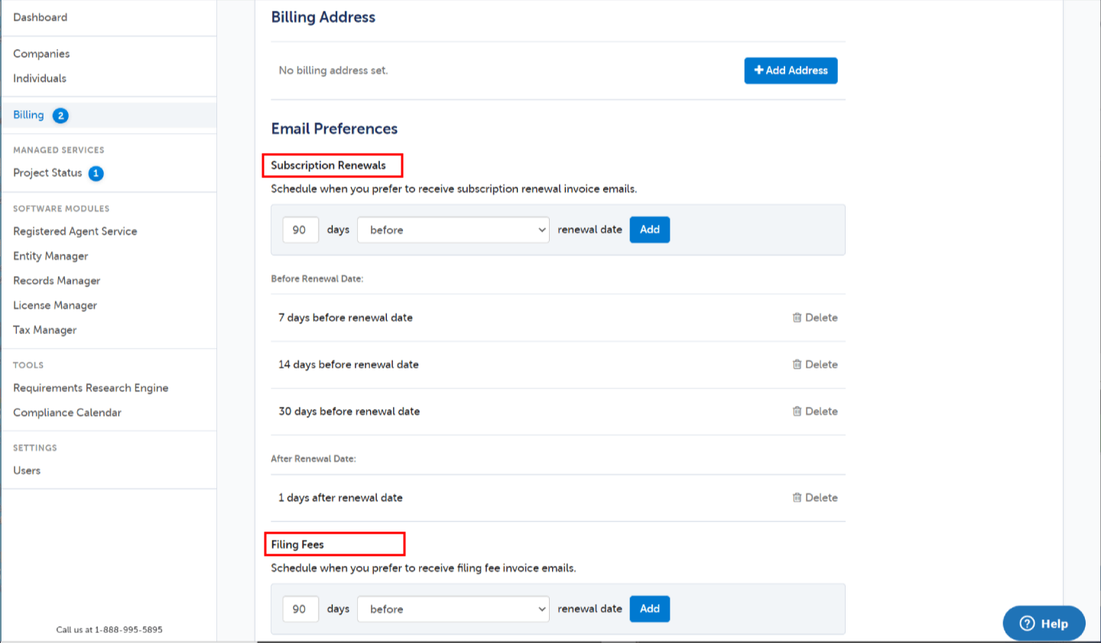Delete the 7 days before renewal schedule
1101x643 pixels.
tap(815, 317)
